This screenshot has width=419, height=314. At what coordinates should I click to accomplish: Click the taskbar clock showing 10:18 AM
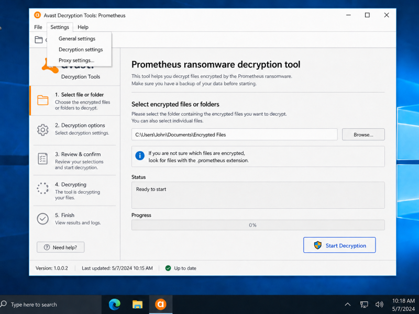point(403,305)
